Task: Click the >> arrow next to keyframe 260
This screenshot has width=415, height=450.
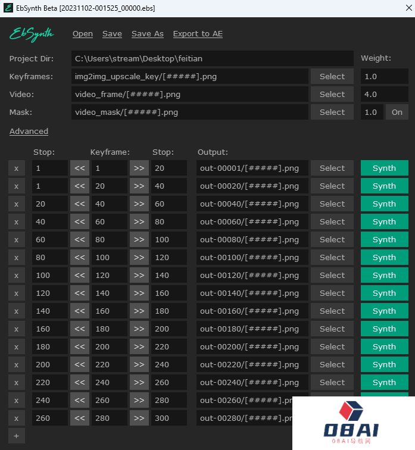Action: pyautogui.click(x=139, y=400)
